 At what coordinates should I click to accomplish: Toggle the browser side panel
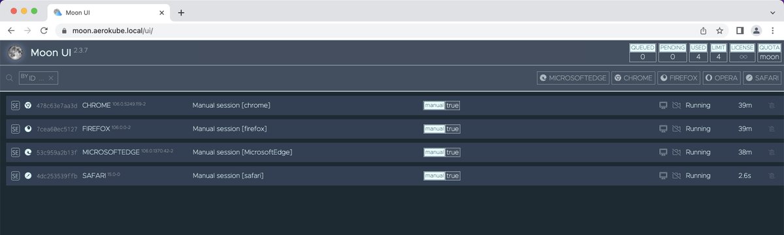pyautogui.click(x=740, y=31)
